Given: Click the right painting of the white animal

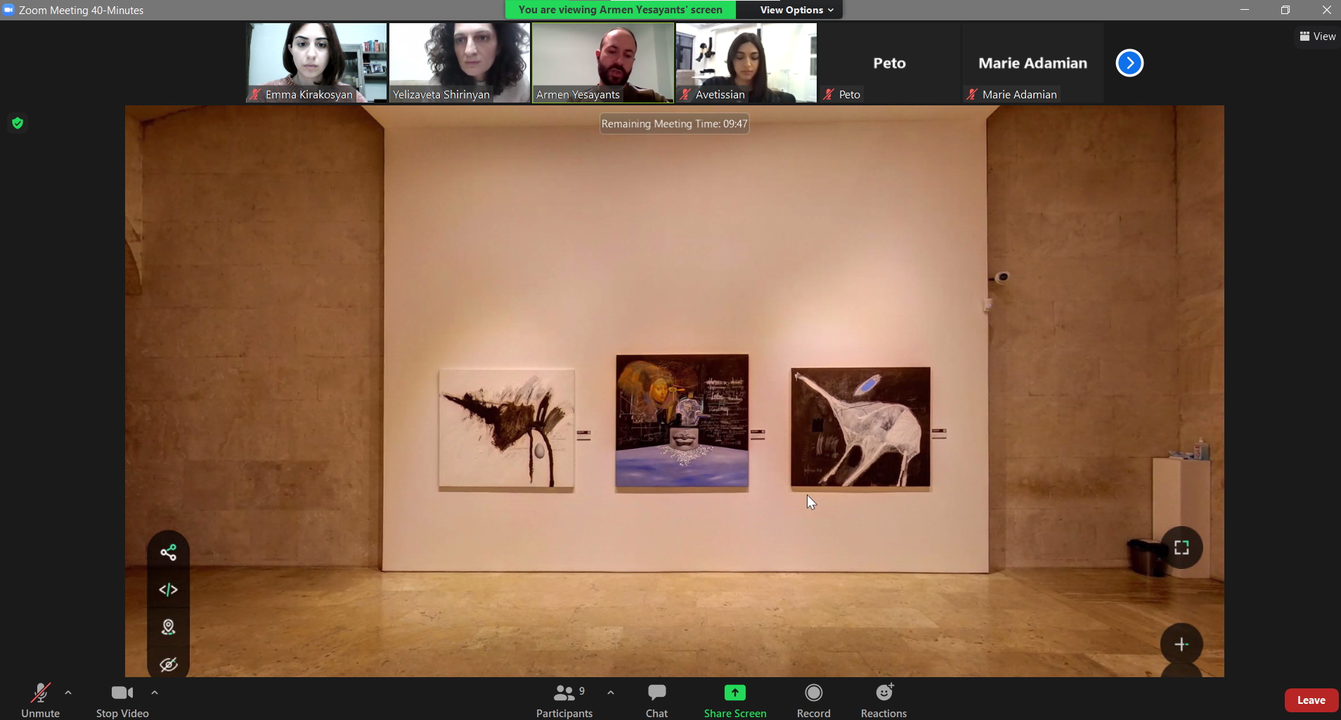Looking at the screenshot, I should point(860,427).
